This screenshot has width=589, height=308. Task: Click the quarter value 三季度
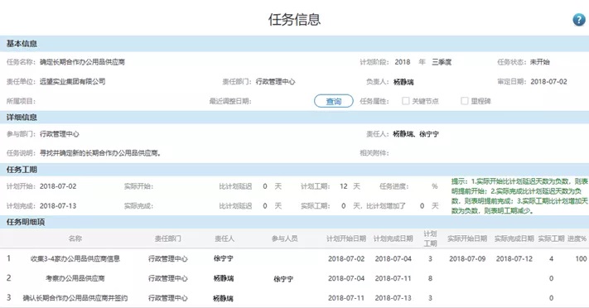pos(442,62)
